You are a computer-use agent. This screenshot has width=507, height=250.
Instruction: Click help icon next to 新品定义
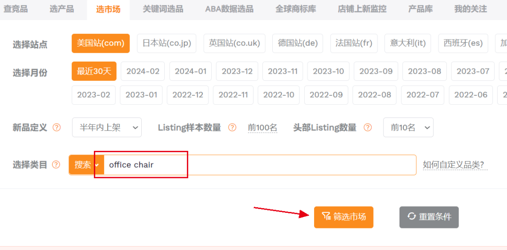[x=57, y=127]
